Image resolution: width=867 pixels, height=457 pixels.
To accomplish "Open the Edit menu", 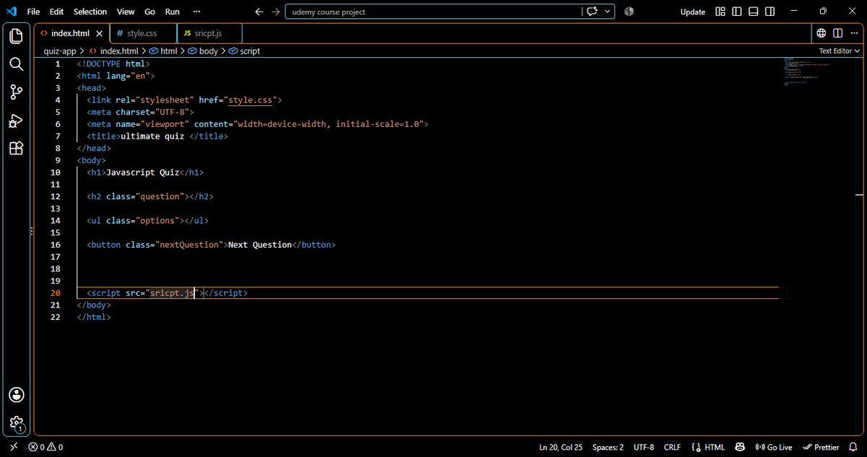I will pyautogui.click(x=56, y=12).
